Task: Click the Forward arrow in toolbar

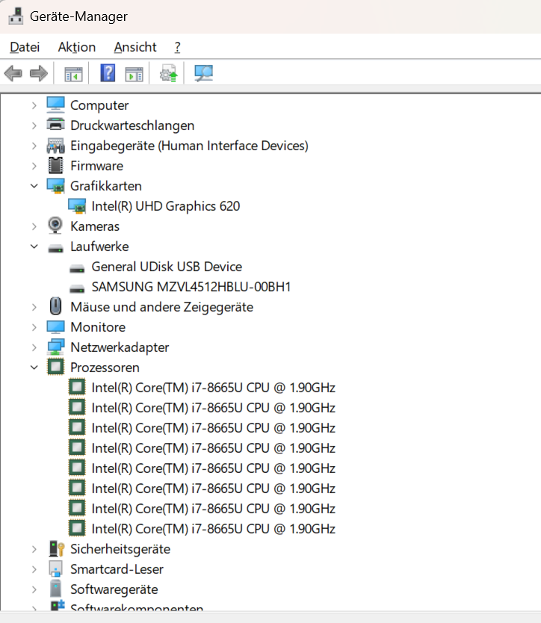Action: click(x=39, y=73)
